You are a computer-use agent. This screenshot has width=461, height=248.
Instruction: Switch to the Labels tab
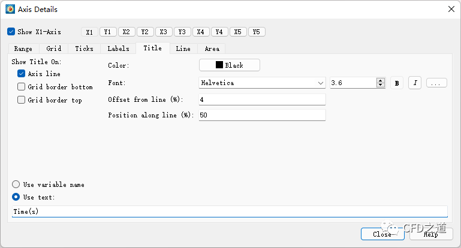pos(118,49)
